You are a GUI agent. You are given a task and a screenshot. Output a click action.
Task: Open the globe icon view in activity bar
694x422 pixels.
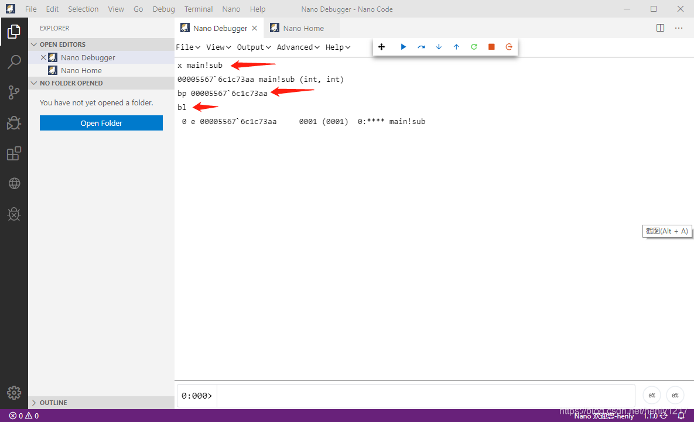click(x=13, y=183)
